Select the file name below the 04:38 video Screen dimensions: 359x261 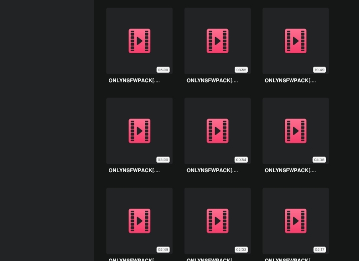290,170
